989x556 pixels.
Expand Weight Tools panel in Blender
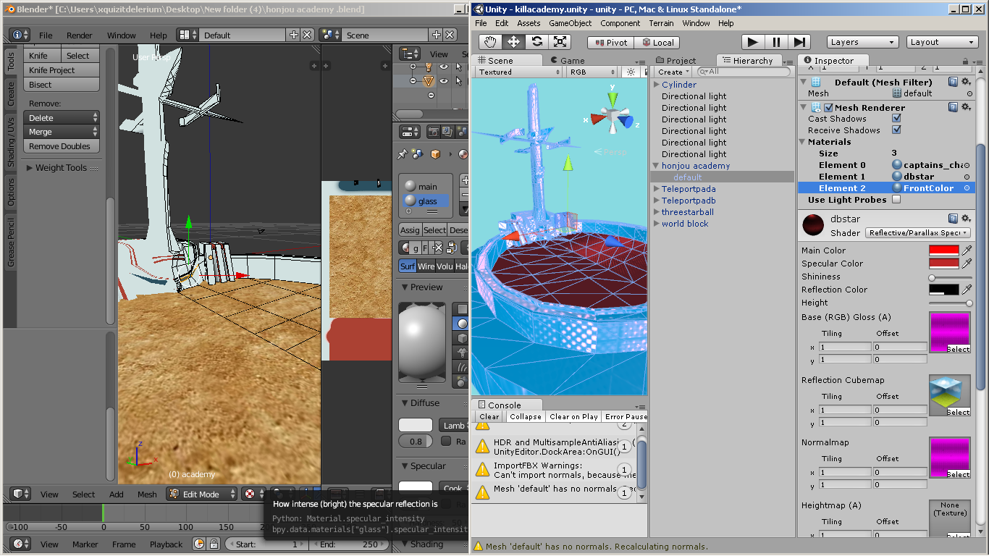tap(30, 168)
